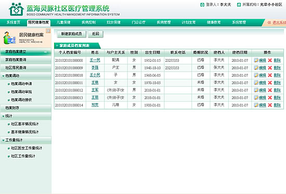The image size is (286, 194).
Task: Open 家庭档案查询 in the sidebar
Action: [x=25, y=60]
